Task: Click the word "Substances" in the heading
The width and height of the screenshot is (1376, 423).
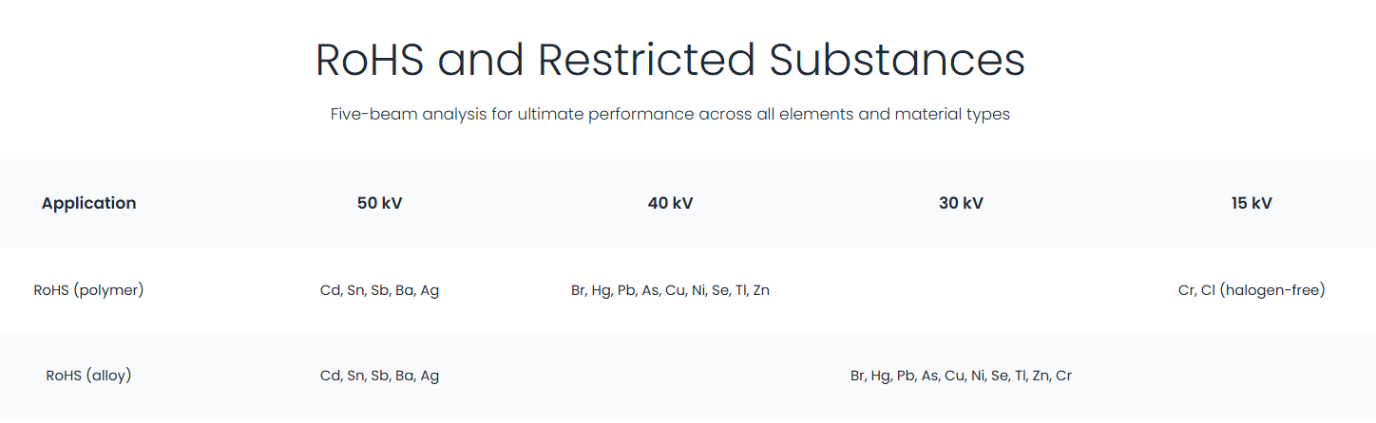Action: 897,60
